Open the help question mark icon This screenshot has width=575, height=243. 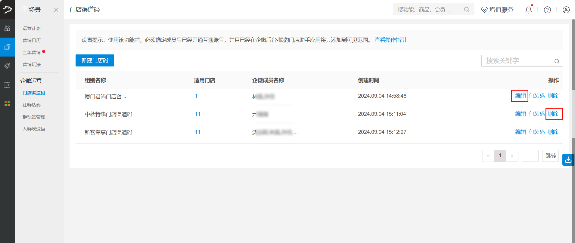pyautogui.click(x=547, y=10)
